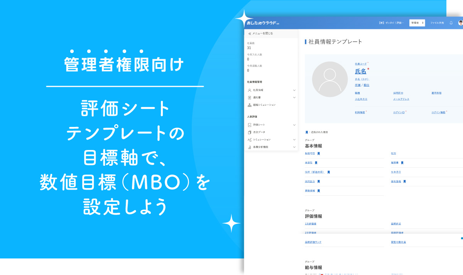Click ファイル共有 in header
463x275 pixels.
tap(437, 23)
